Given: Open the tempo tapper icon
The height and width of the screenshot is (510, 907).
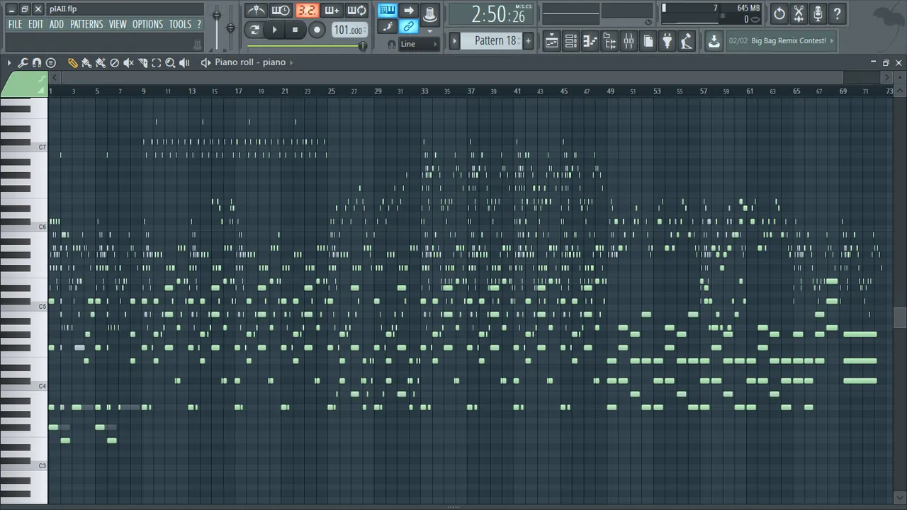Looking at the screenshot, I should (686, 41).
